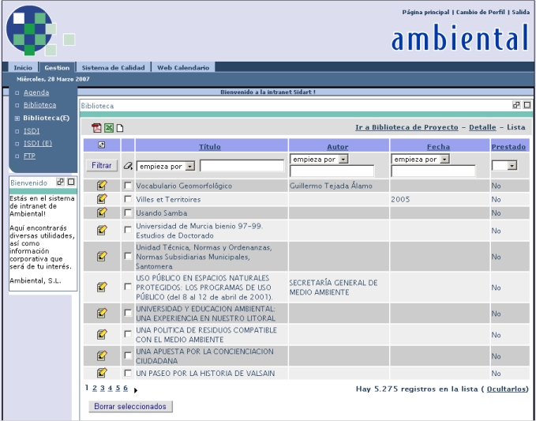
Task: Go to page 2 of the list
Action: pyautogui.click(x=95, y=388)
